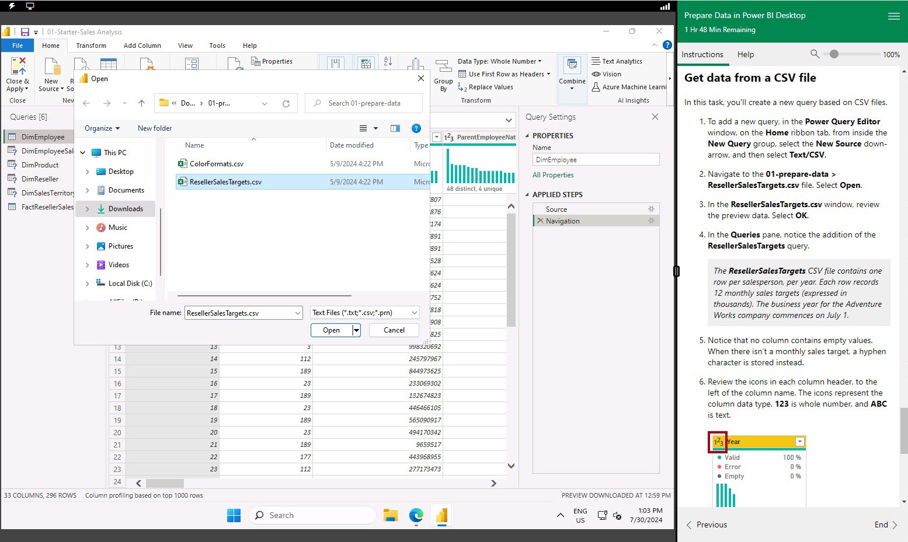The width and height of the screenshot is (908, 542).
Task: Switch to the Transform ribbon tab
Action: point(91,46)
